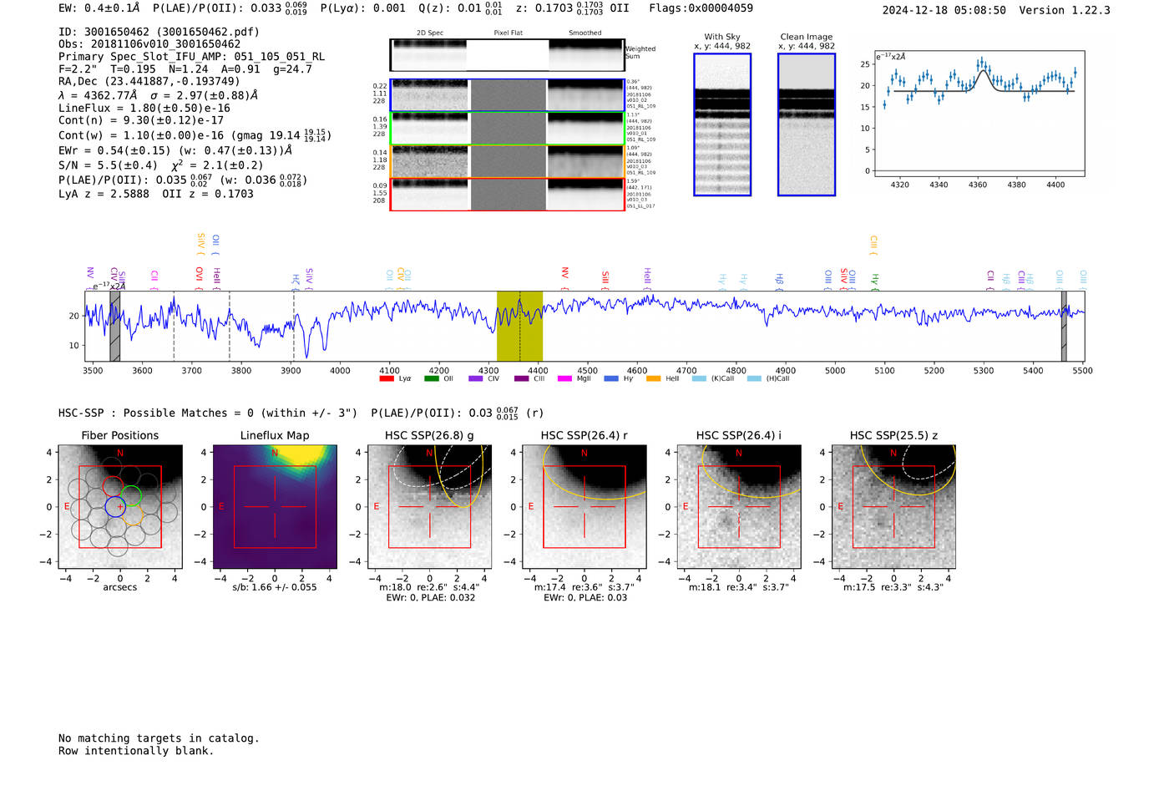The height and width of the screenshot is (796, 1169).
Task: Click the green OII legend swatch
Action: [431, 378]
